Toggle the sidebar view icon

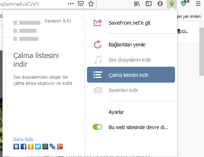pyautogui.click(x=149, y=4)
